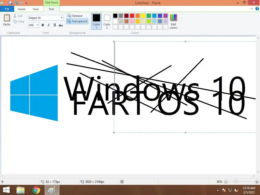The width and height of the screenshot is (260, 195).
Task: Select Color 1 foreground button
Action: tap(96, 21)
